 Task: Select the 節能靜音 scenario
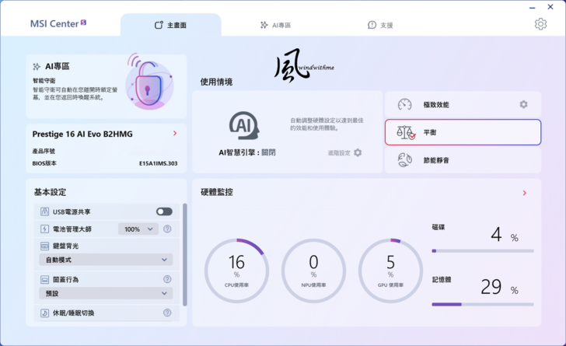point(463,160)
